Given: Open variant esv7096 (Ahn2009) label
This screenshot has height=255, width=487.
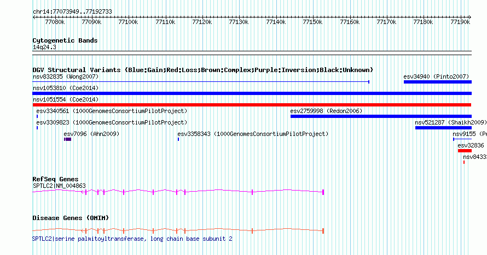Looking at the screenshot, I should (x=91, y=134).
